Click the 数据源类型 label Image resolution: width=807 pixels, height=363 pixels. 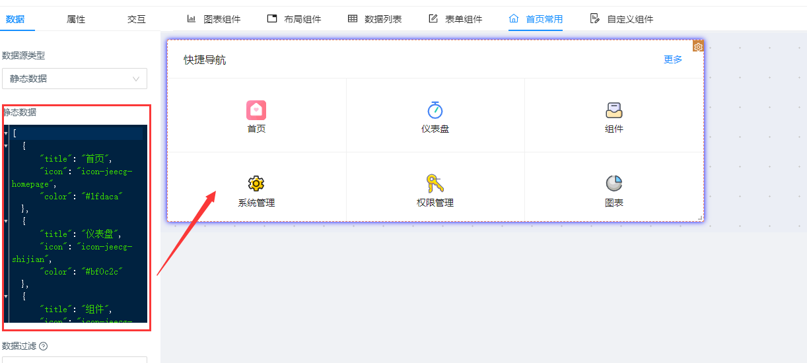click(x=23, y=56)
